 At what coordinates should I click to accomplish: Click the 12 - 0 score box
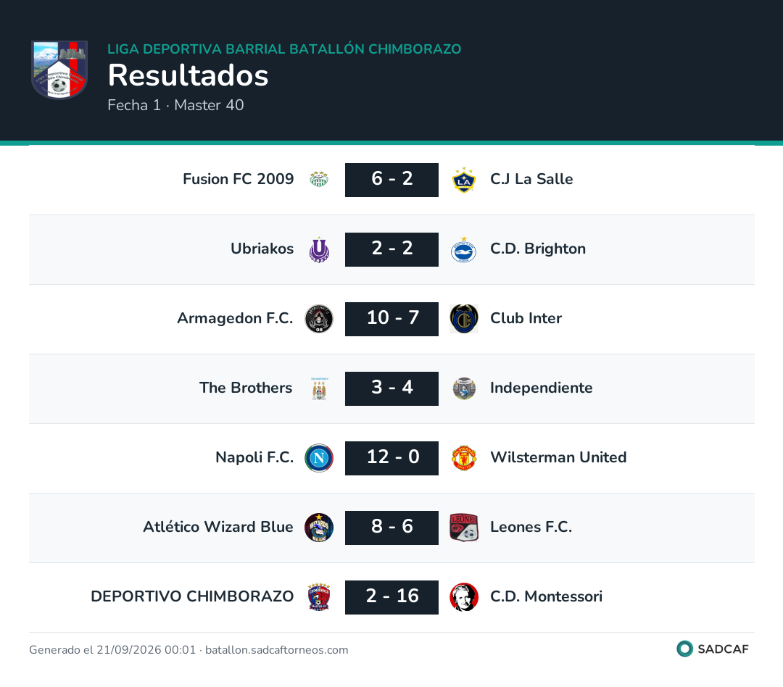pyautogui.click(x=392, y=458)
